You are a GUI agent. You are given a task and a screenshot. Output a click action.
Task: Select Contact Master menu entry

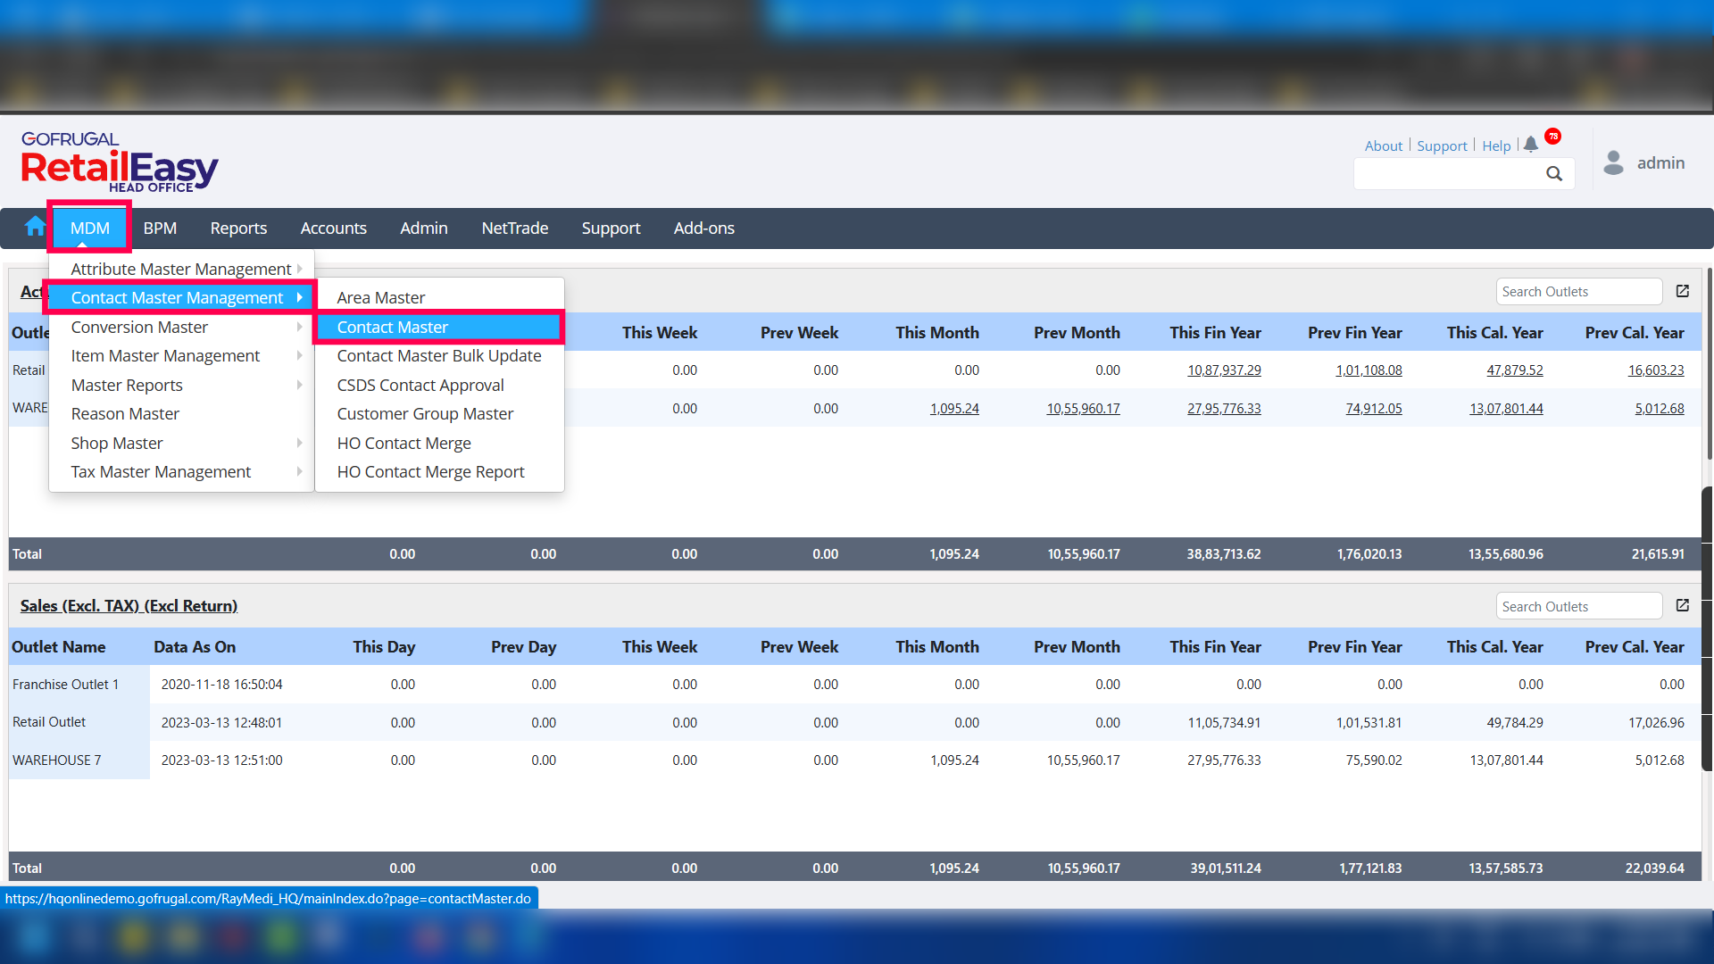pos(393,328)
